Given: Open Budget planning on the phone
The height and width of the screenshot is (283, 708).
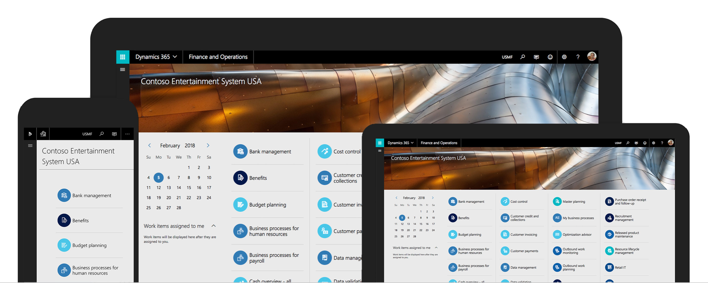Looking at the screenshot, I should click(x=82, y=245).
